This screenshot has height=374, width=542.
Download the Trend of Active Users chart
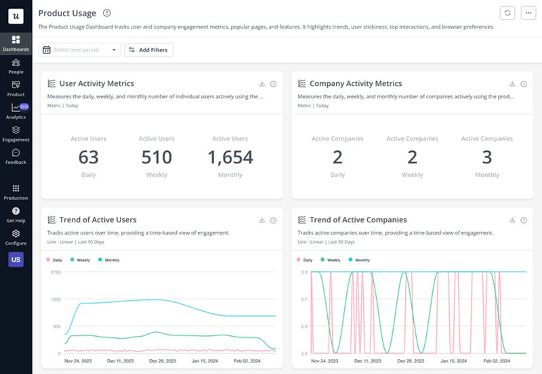pos(262,220)
